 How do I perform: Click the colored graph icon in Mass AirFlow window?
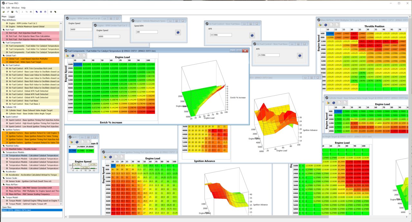click(320, 24)
